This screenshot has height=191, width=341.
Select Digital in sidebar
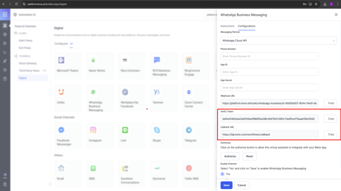point(33,78)
